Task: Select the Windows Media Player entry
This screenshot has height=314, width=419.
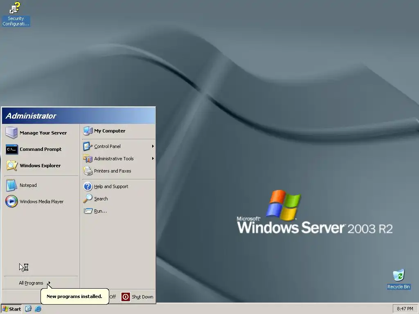Action: (x=41, y=202)
